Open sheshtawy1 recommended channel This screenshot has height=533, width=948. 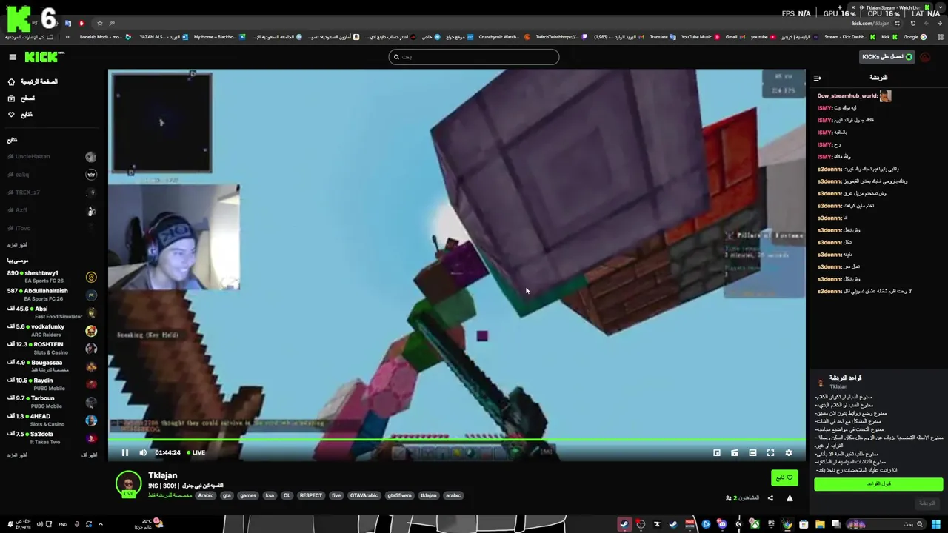(52, 277)
